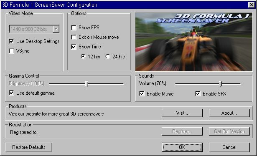
Task: Click the 3D Formula 1 preview image
Action: pyautogui.click(x=194, y=42)
